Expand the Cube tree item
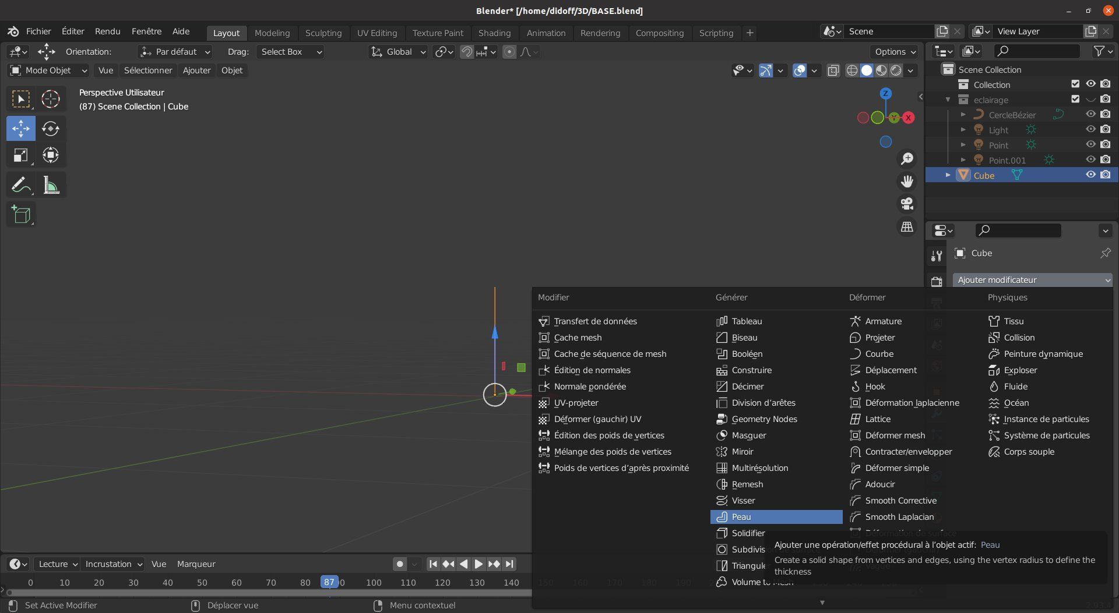The width and height of the screenshot is (1119, 613). pos(948,175)
